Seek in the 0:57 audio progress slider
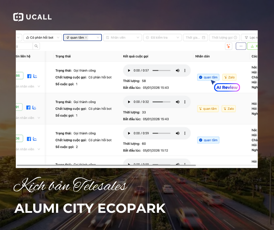The image size is (274, 230). pyautogui.click(x=161, y=71)
